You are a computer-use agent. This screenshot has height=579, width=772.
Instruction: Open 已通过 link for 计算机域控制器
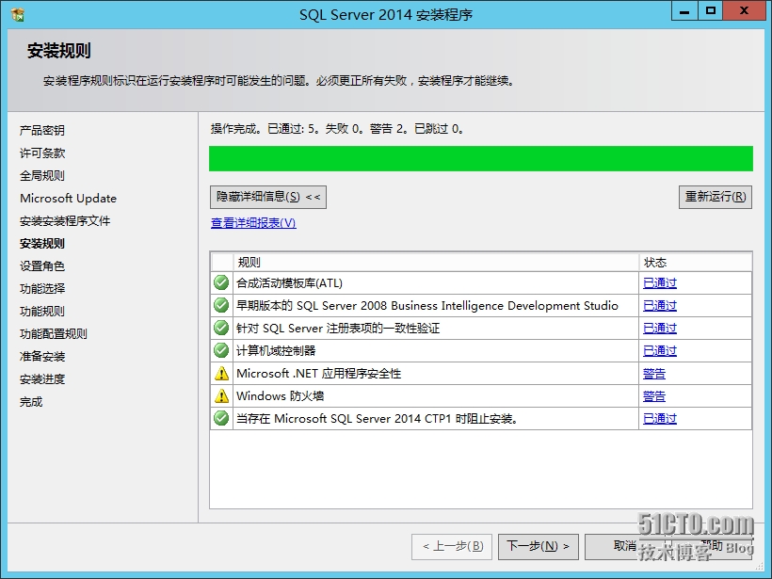(660, 351)
